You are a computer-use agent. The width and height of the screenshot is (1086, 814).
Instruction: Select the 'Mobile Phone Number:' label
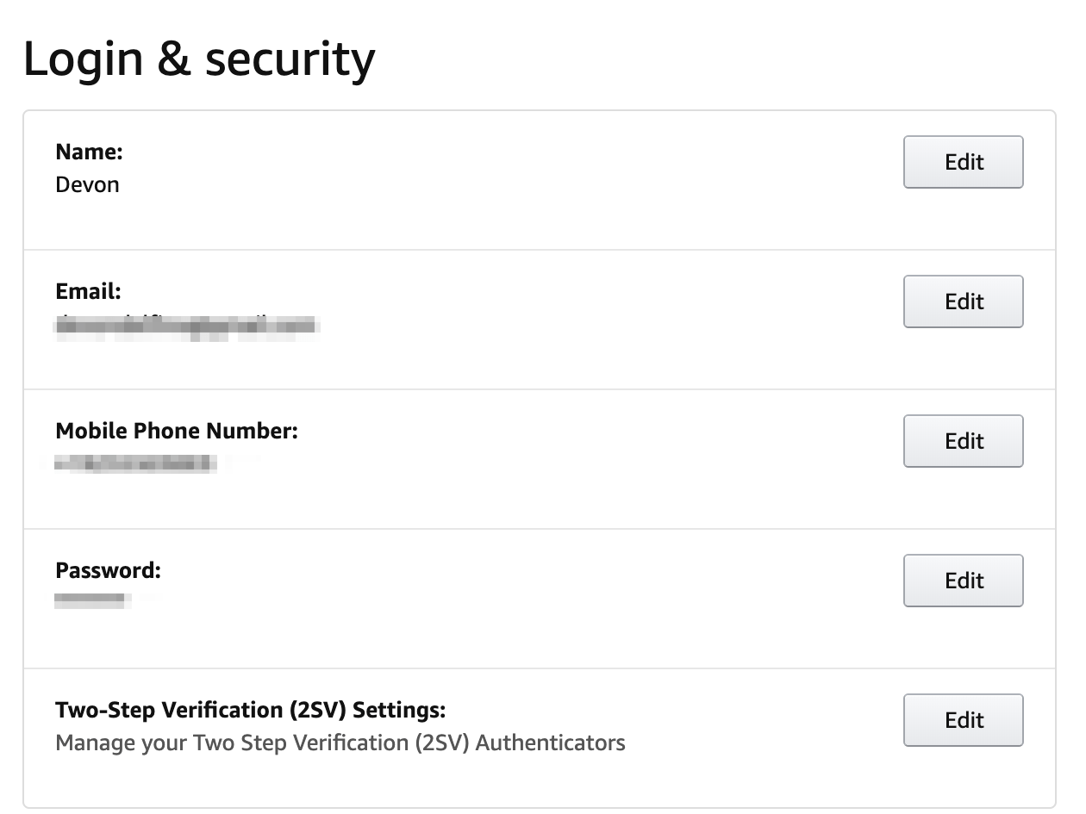(177, 432)
